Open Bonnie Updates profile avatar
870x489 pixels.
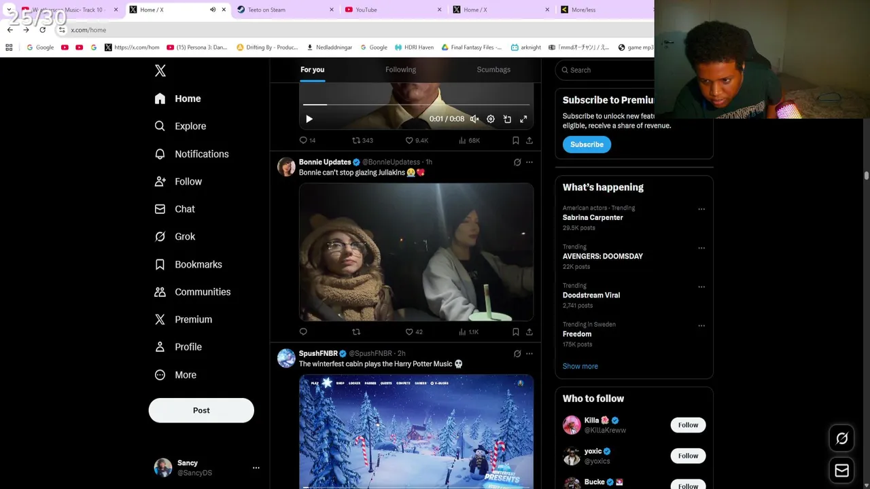coord(286,166)
